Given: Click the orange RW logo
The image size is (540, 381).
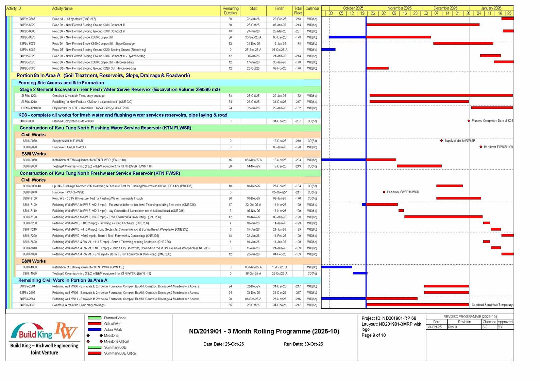Looking at the screenshot, I should (66, 330).
